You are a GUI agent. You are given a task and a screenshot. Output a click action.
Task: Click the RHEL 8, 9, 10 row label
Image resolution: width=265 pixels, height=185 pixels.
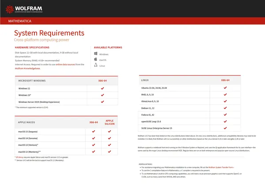pos(148,95)
